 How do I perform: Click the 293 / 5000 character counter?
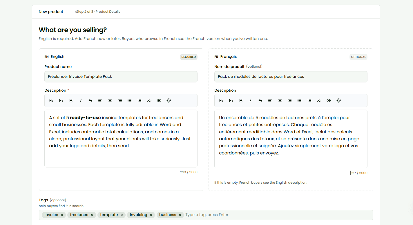tap(189, 172)
